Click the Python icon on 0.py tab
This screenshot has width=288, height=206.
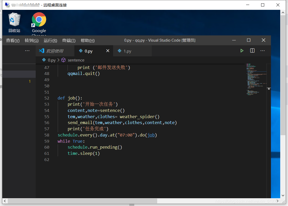(81, 51)
